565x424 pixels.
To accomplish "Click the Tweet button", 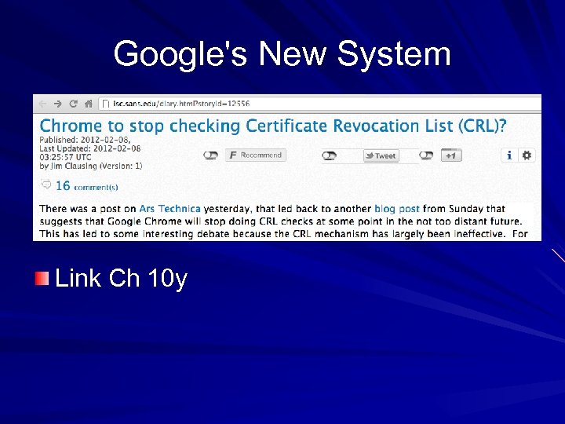I will pos(381,155).
